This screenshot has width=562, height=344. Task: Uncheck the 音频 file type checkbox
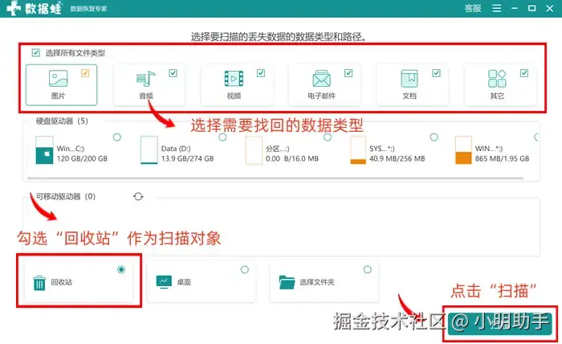point(173,73)
